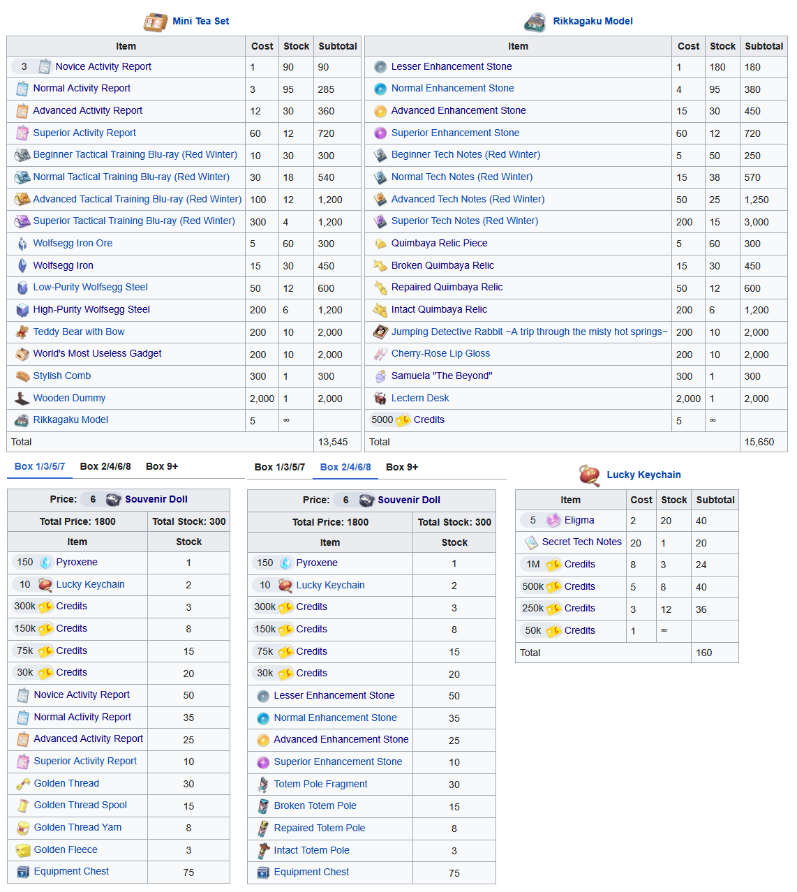The image size is (797, 892).
Task: Click 'Total Price: 1800' in middle box table
Action: pos(330,523)
